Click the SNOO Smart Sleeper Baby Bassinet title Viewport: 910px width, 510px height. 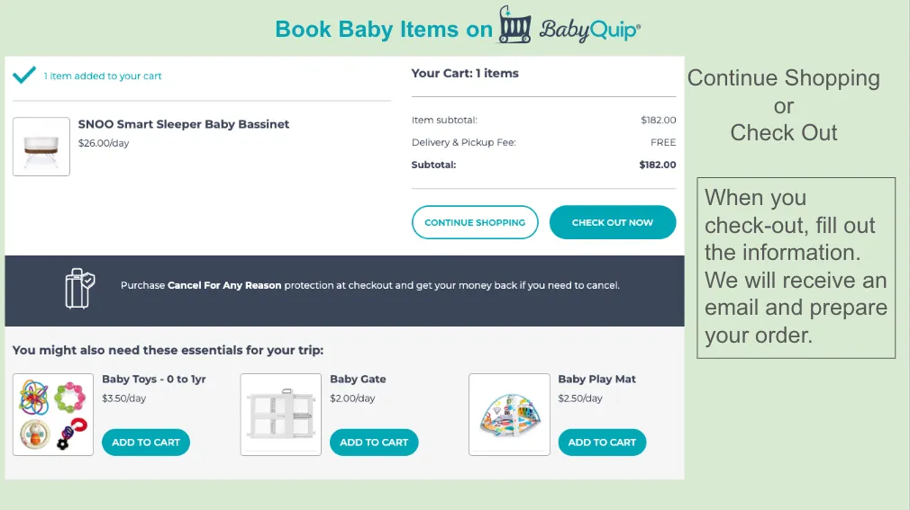[x=184, y=124]
